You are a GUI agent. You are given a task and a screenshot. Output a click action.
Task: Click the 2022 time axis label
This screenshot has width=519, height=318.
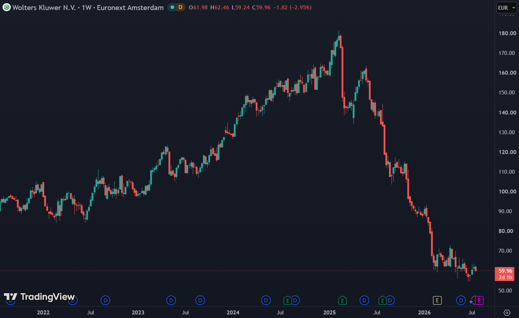point(43,313)
